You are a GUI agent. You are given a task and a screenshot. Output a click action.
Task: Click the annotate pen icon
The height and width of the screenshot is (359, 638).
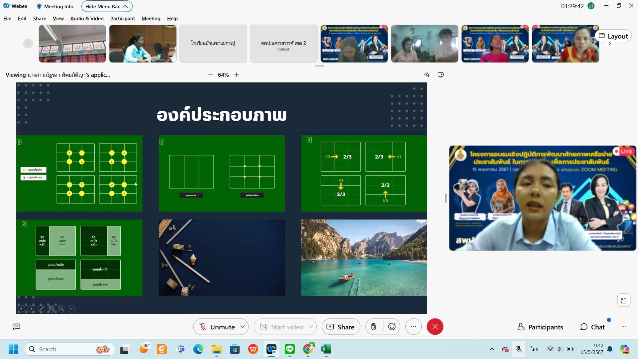tap(427, 75)
